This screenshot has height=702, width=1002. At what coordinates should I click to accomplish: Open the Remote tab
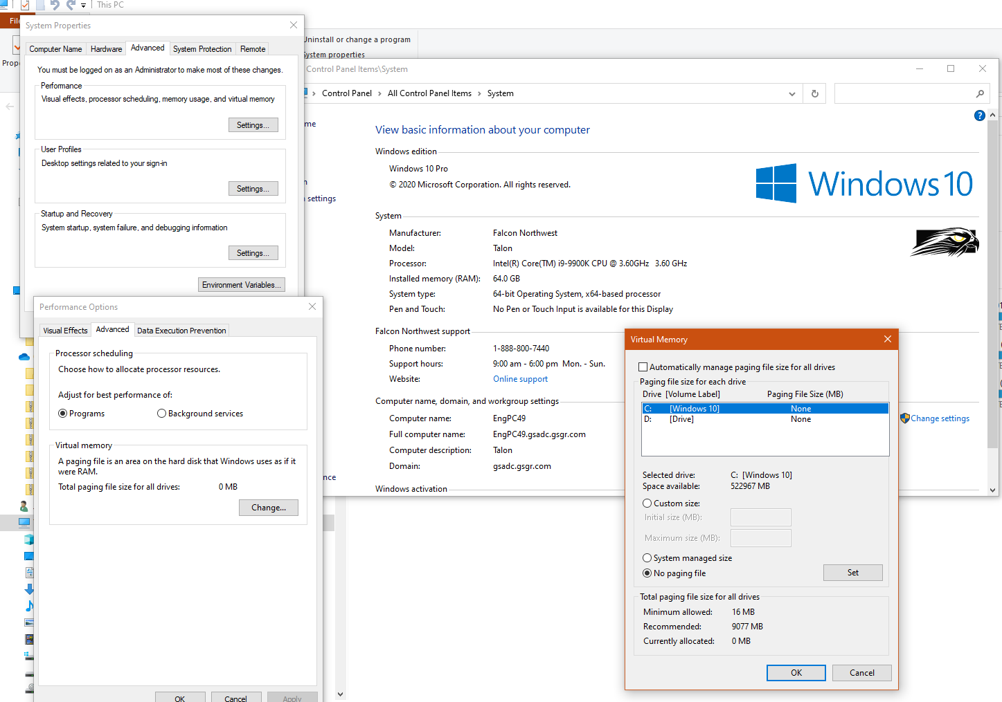click(x=253, y=49)
